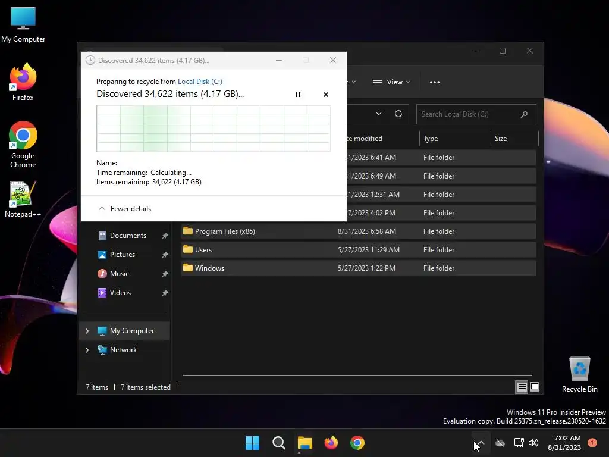
Task: Select the Program Files (x86) folder
Action: pos(359,231)
